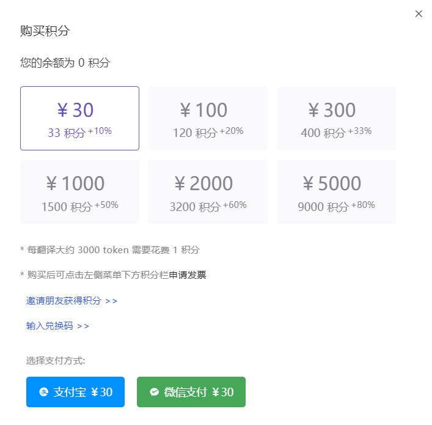Viewport: 432px width, 425px height.
Task: Click the 3000 token 需要花费 1 积分 note
Action: tap(110, 250)
